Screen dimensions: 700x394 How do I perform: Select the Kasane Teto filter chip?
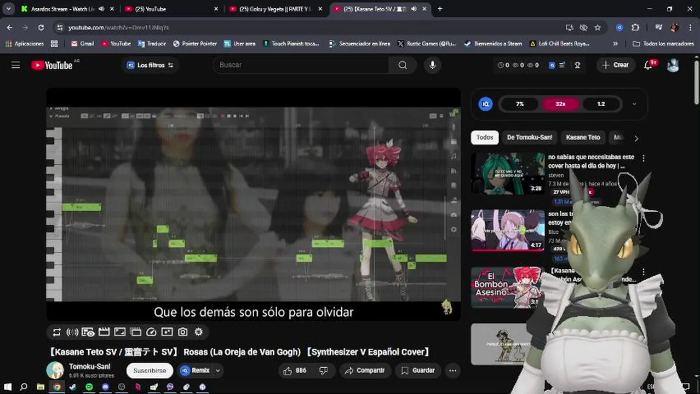click(x=583, y=137)
